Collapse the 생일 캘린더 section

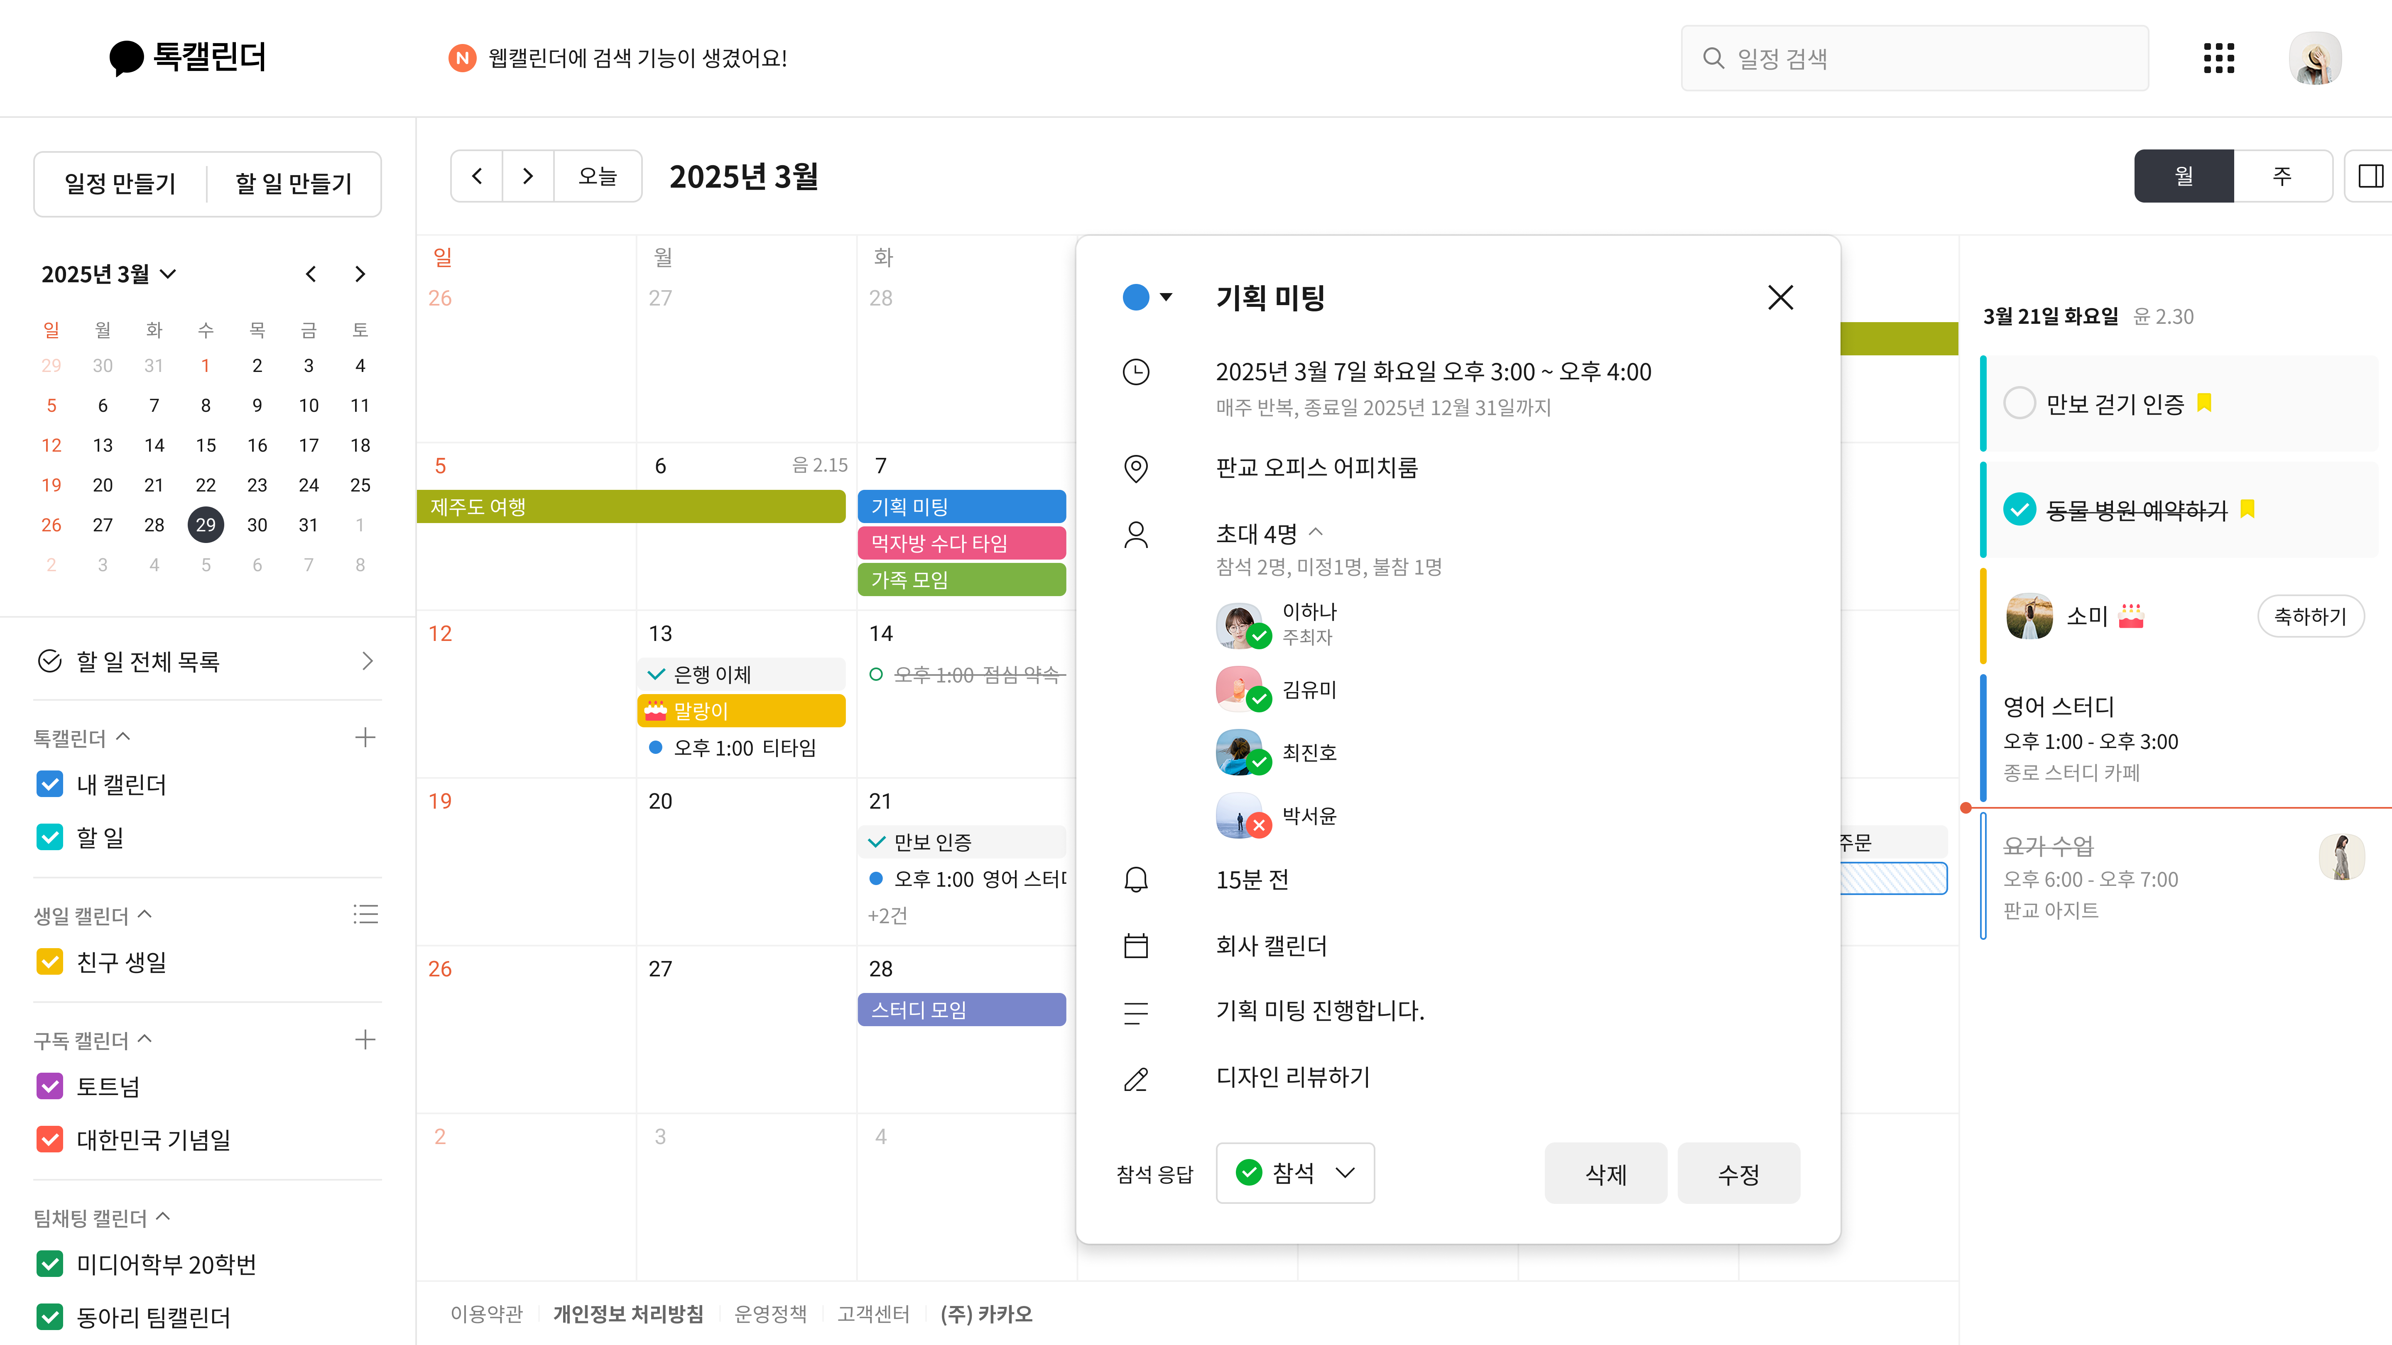[x=145, y=914]
